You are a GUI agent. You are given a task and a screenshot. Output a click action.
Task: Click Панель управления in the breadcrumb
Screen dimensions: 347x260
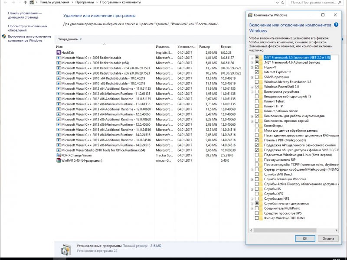point(55,2)
